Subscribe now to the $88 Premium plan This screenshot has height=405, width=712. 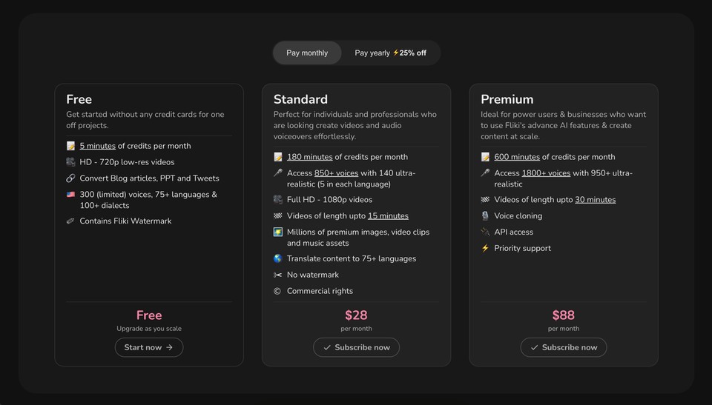564,347
